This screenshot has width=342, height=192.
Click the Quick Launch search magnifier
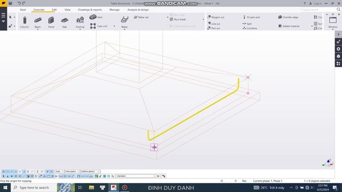pos(338,10)
